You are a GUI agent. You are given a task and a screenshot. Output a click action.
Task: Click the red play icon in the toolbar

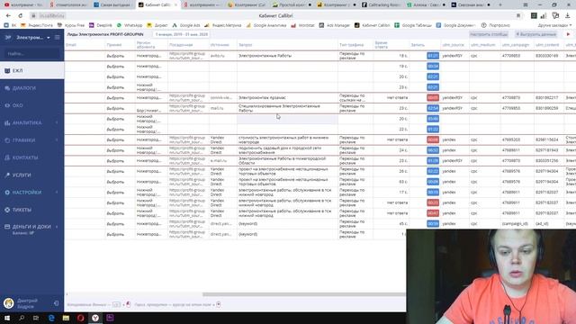tap(568, 34)
